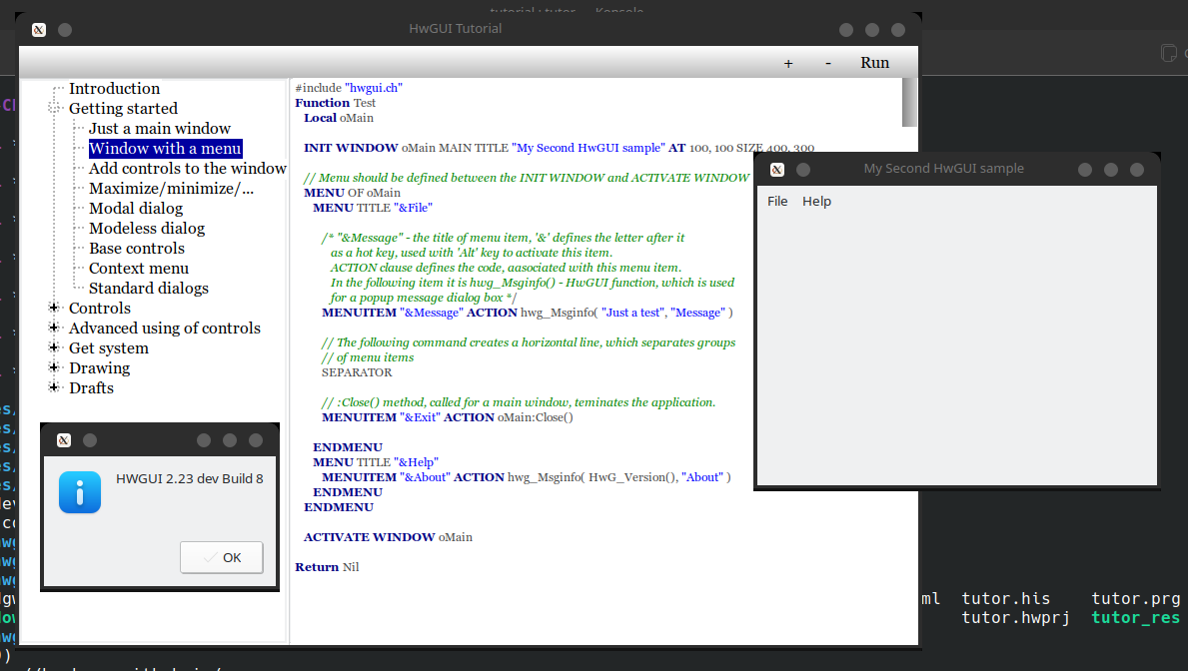Collapse the Getting started tree node
1188x671 pixels.
tap(54, 108)
